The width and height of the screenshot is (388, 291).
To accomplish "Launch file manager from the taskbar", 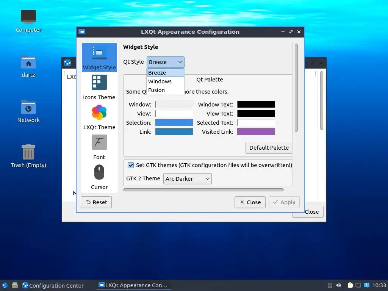I will 15,285.
